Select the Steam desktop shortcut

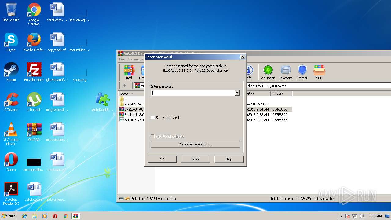[11, 72]
